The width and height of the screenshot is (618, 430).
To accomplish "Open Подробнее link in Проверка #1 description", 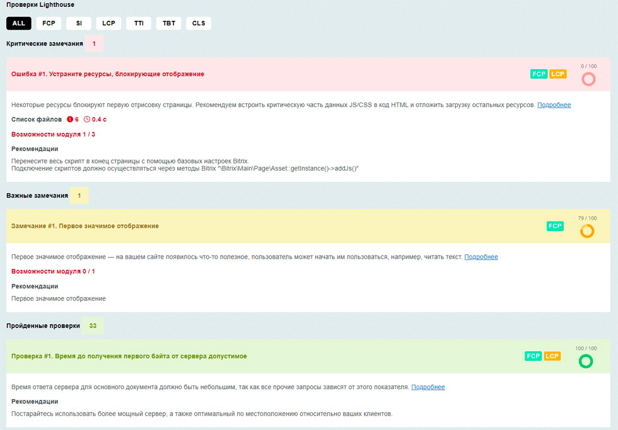I will click(428, 387).
